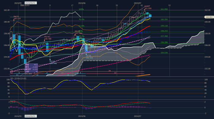Select the 160.218 high label dated 04/29

click(x=17, y=19)
